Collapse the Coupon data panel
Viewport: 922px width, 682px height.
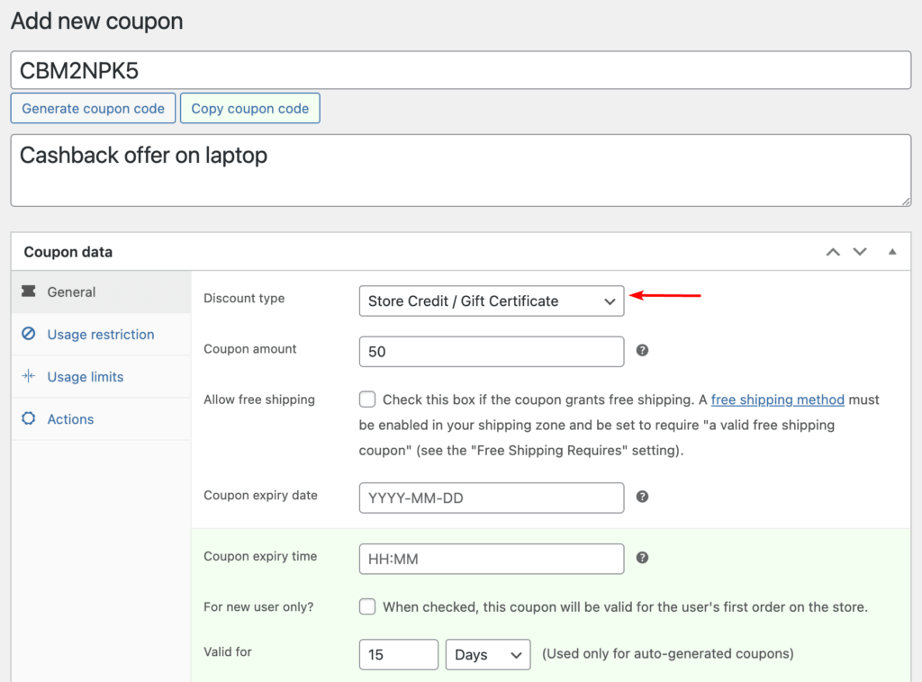pos(892,252)
